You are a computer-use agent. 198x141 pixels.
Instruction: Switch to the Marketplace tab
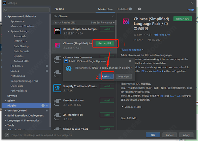click(105, 9)
